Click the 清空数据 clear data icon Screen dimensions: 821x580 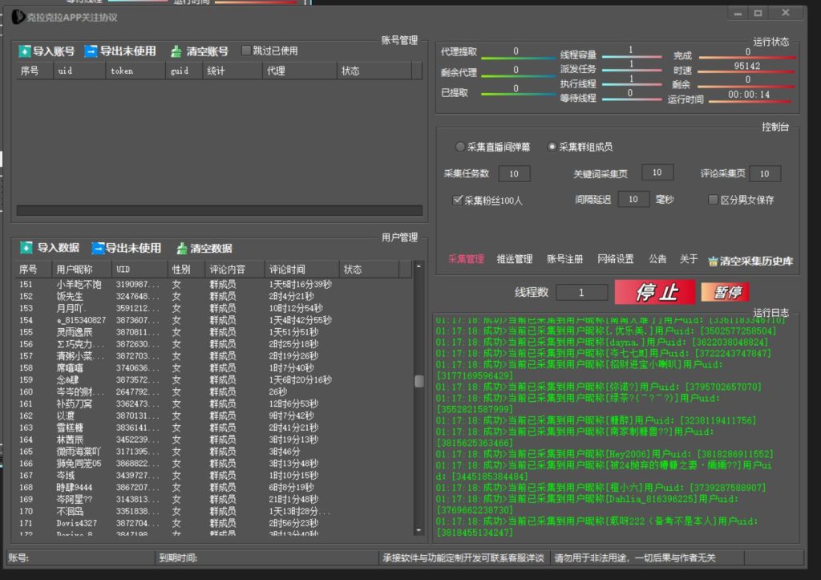182,249
